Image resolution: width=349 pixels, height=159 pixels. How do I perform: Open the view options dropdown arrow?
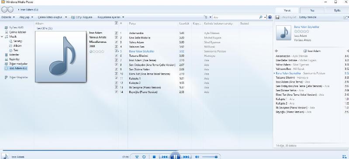click(211, 17)
